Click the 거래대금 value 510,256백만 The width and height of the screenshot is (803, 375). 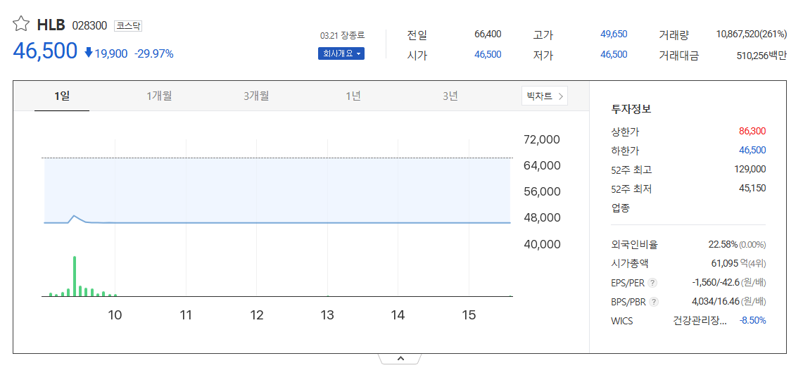761,56
